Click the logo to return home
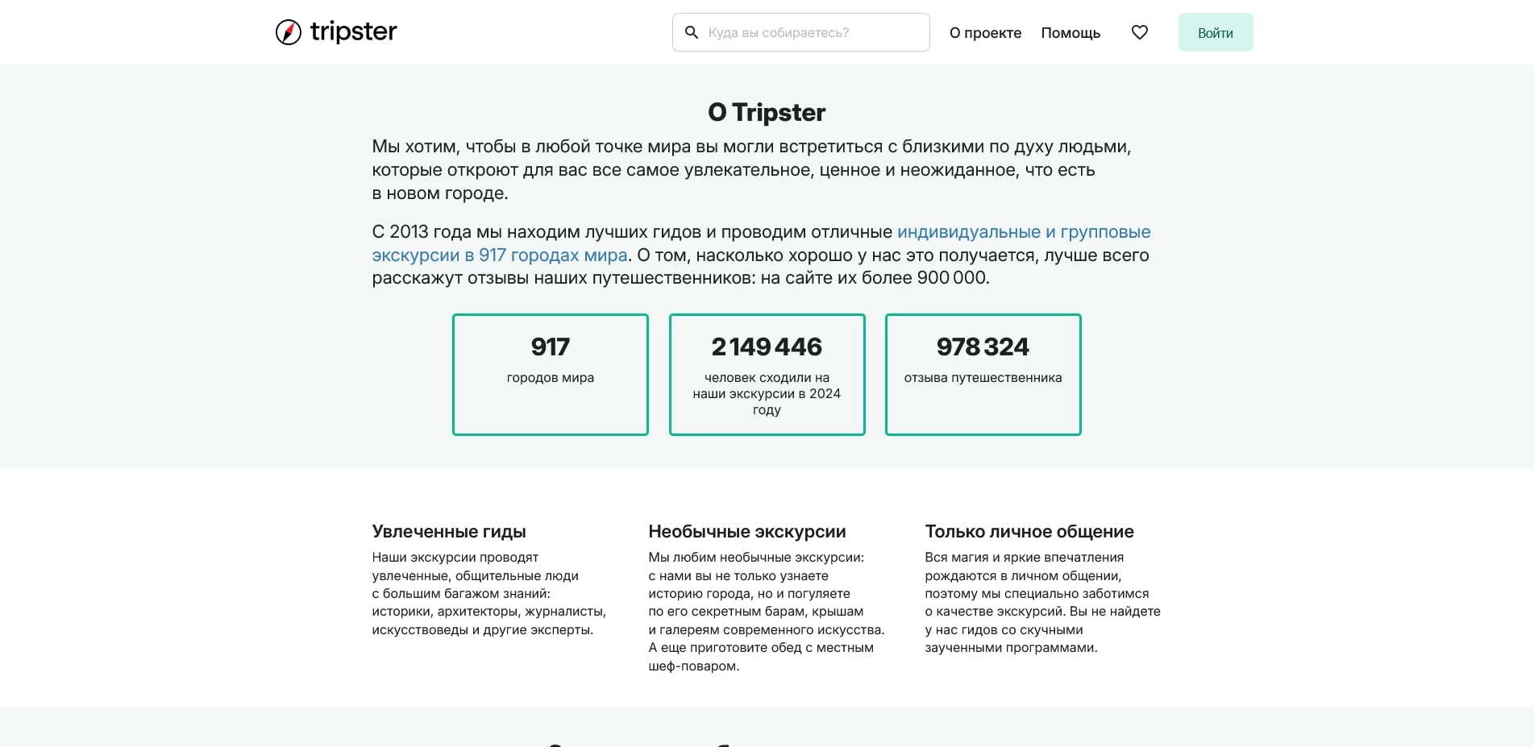1534x747 pixels. [335, 31]
